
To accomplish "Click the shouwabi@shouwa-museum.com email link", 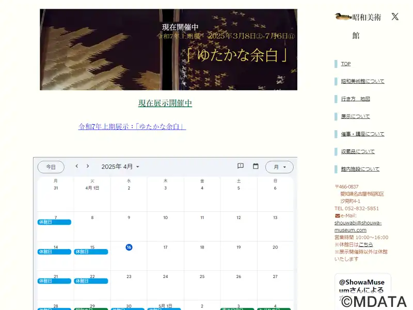I will coord(358,226).
